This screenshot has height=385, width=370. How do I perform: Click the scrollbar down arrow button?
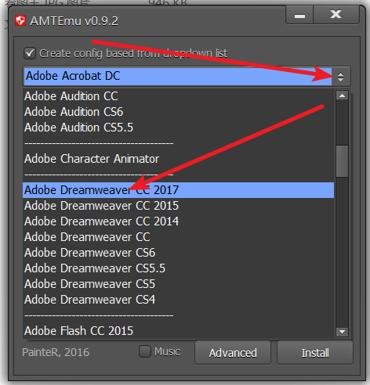click(342, 332)
